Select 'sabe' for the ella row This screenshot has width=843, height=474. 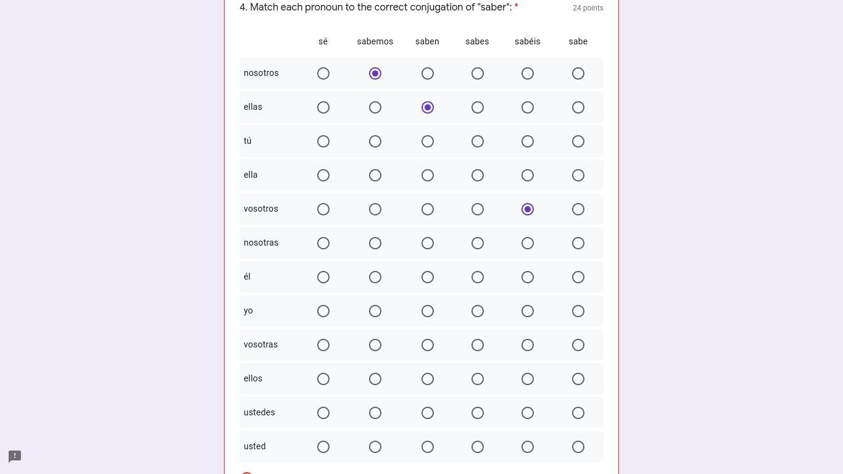coord(578,175)
